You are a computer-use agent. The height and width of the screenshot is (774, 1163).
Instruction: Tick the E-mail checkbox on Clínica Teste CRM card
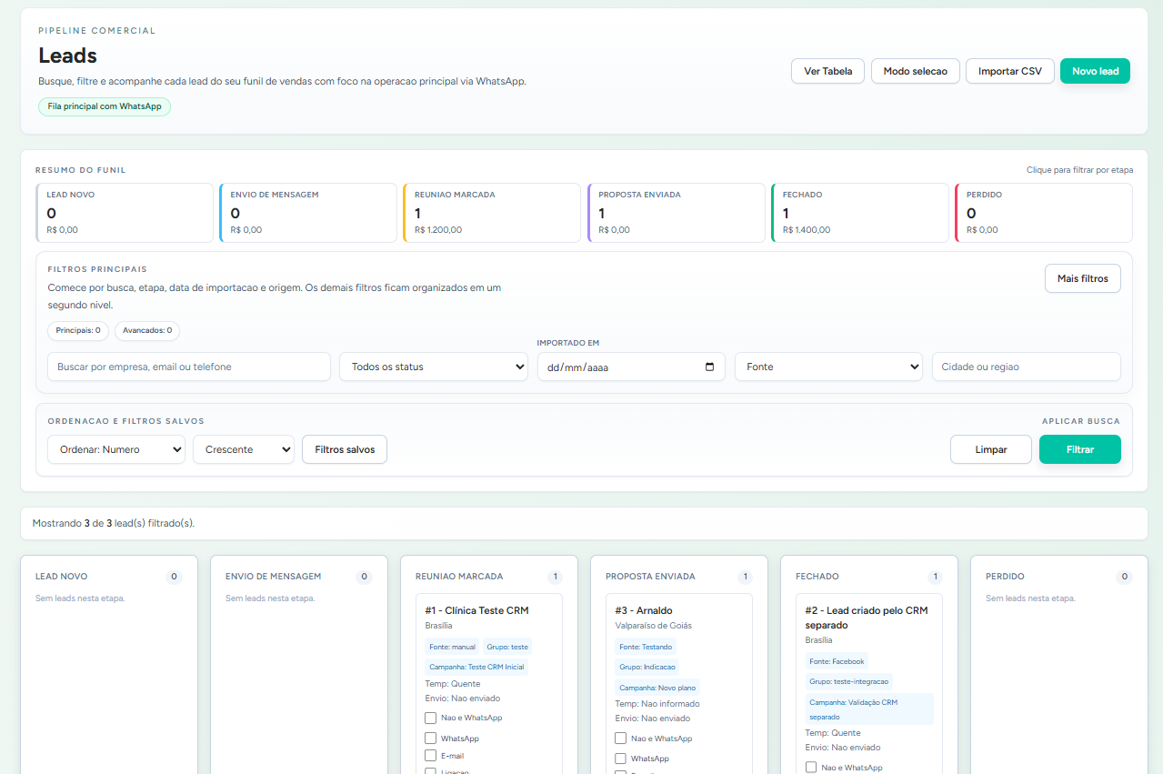click(x=431, y=755)
